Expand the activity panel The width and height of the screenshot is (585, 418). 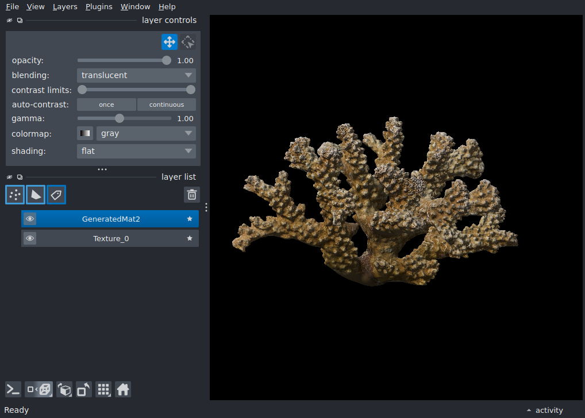click(545, 410)
